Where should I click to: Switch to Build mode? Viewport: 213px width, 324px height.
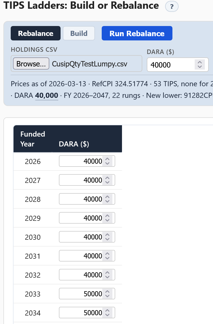pos(79,33)
